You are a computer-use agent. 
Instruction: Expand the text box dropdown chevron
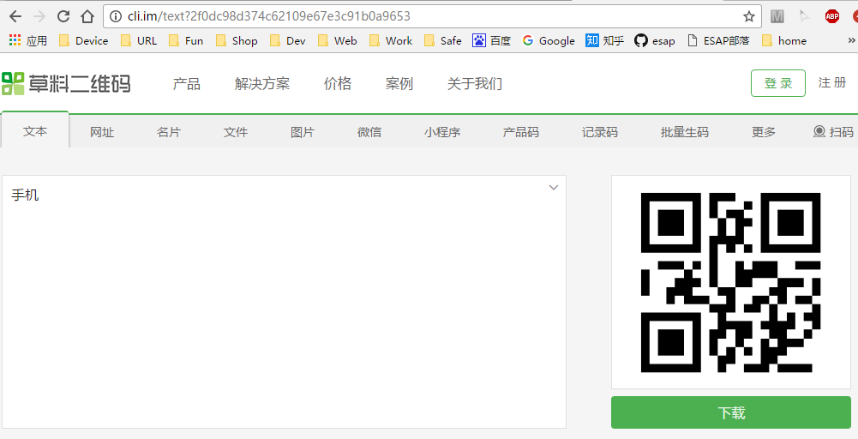553,188
